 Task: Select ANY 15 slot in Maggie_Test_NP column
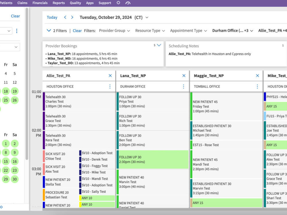(226, 203)
